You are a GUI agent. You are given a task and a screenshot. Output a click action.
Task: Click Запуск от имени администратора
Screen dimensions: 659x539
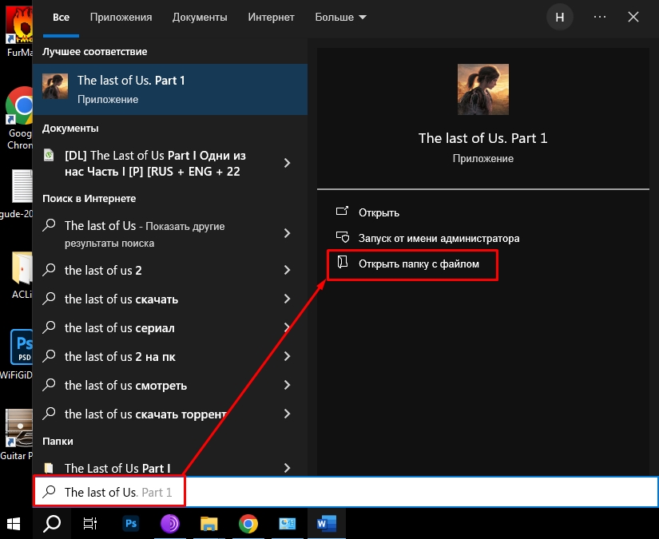[427, 238]
